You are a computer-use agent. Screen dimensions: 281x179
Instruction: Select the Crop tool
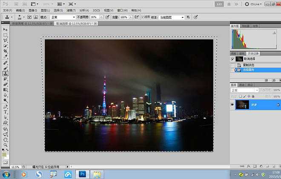(6, 51)
